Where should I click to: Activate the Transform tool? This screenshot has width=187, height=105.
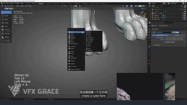[x=6, y=30]
